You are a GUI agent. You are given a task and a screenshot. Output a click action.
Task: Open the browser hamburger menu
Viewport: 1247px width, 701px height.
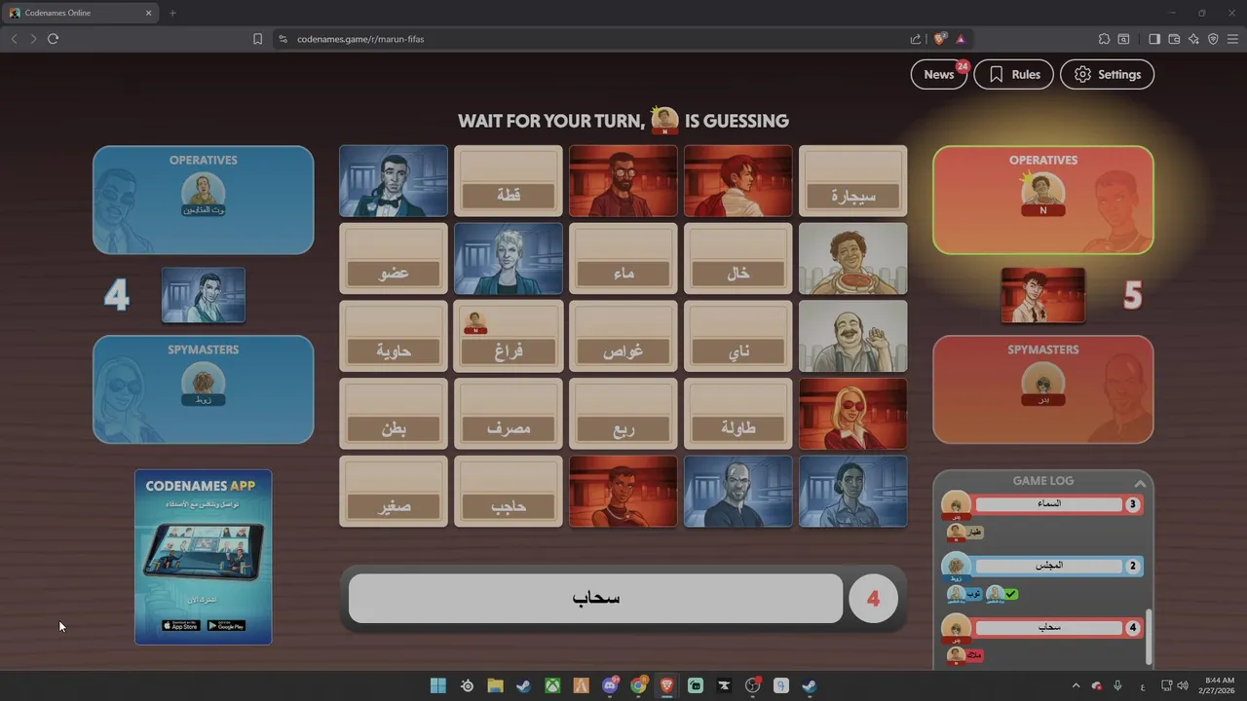1232,39
